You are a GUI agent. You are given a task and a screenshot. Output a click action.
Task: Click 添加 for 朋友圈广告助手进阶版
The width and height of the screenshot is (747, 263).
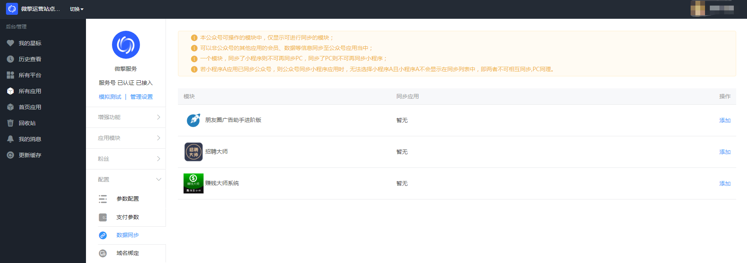[725, 120]
